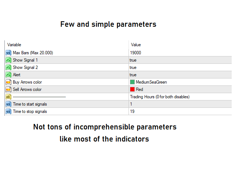The width and height of the screenshot is (235, 176).
Task: Click the integer icon beside Time to start signals
Action: coord(8,104)
